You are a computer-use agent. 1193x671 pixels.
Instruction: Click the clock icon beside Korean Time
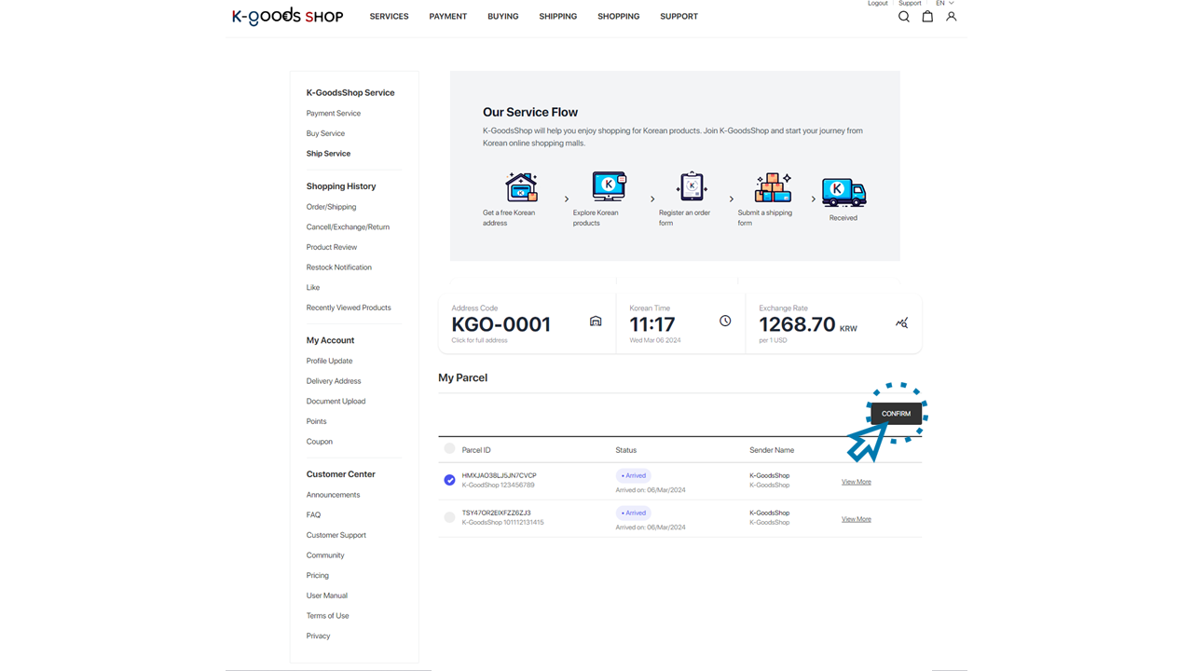click(x=725, y=322)
